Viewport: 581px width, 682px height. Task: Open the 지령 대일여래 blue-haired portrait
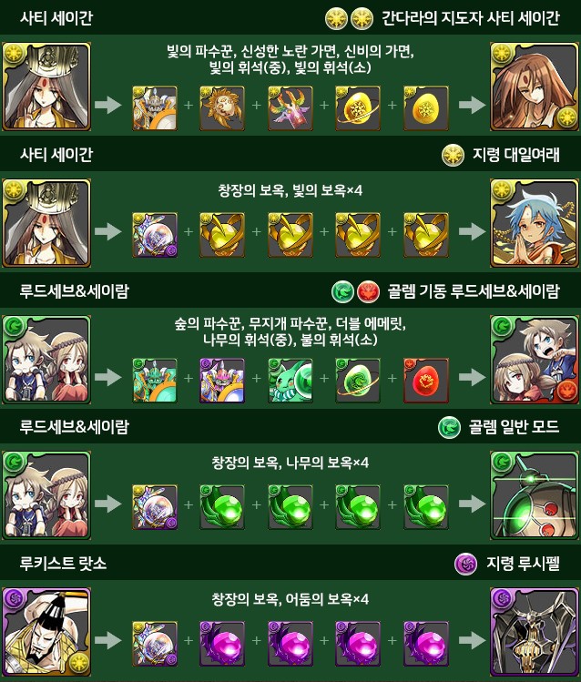[535, 223]
